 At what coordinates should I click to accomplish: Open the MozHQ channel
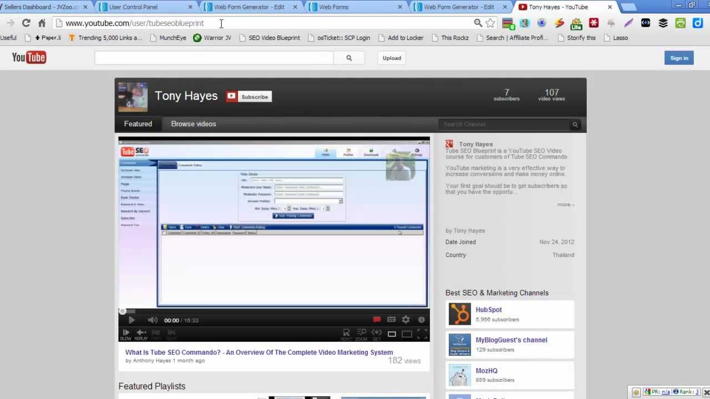486,371
